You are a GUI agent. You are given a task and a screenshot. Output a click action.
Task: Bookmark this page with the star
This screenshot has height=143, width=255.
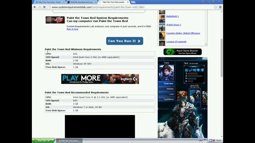tap(216, 7)
